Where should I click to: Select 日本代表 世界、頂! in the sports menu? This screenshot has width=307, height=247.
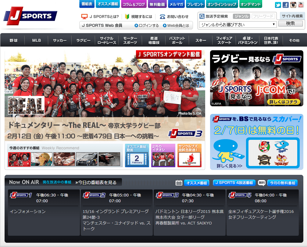(271, 40)
